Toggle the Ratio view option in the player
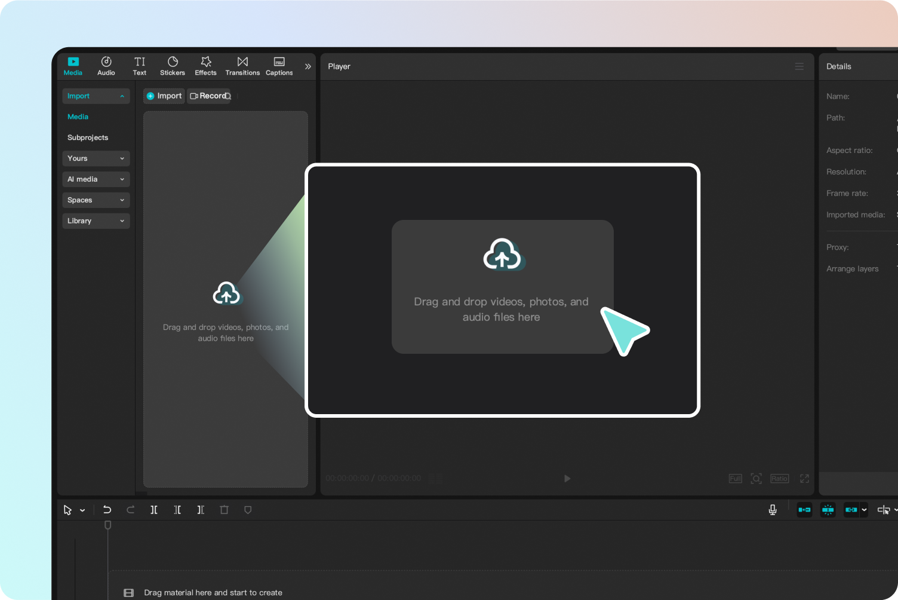This screenshot has width=898, height=600. pyautogui.click(x=779, y=478)
